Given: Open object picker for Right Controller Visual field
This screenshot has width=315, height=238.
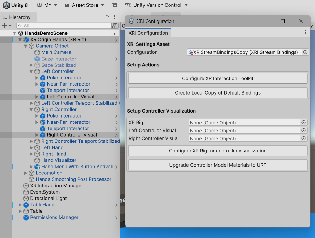Looking at the screenshot, I should (304, 138).
